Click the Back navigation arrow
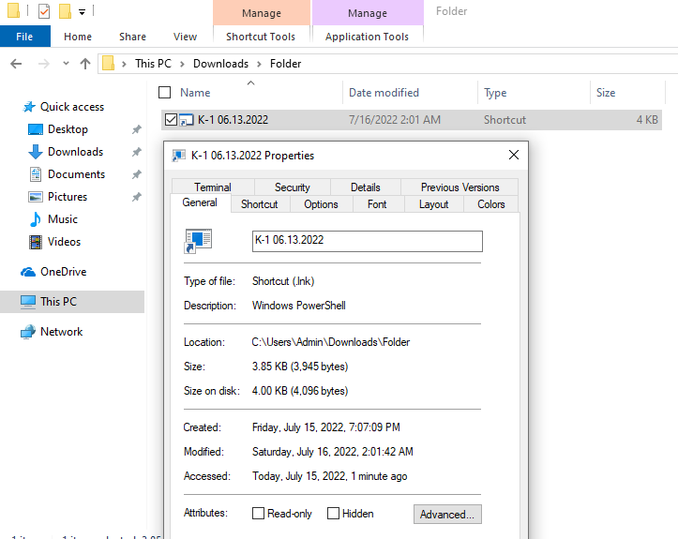 click(16, 64)
